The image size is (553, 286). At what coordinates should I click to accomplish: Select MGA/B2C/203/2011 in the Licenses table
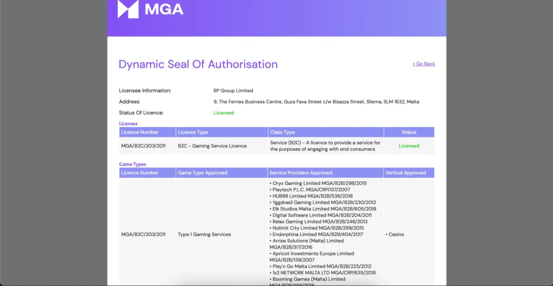coord(143,146)
